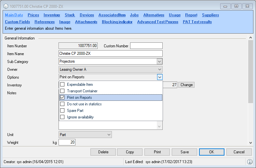The width and height of the screenshot is (256, 168).
Task: Open the Owner dropdown list
Action: (x=159, y=69)
